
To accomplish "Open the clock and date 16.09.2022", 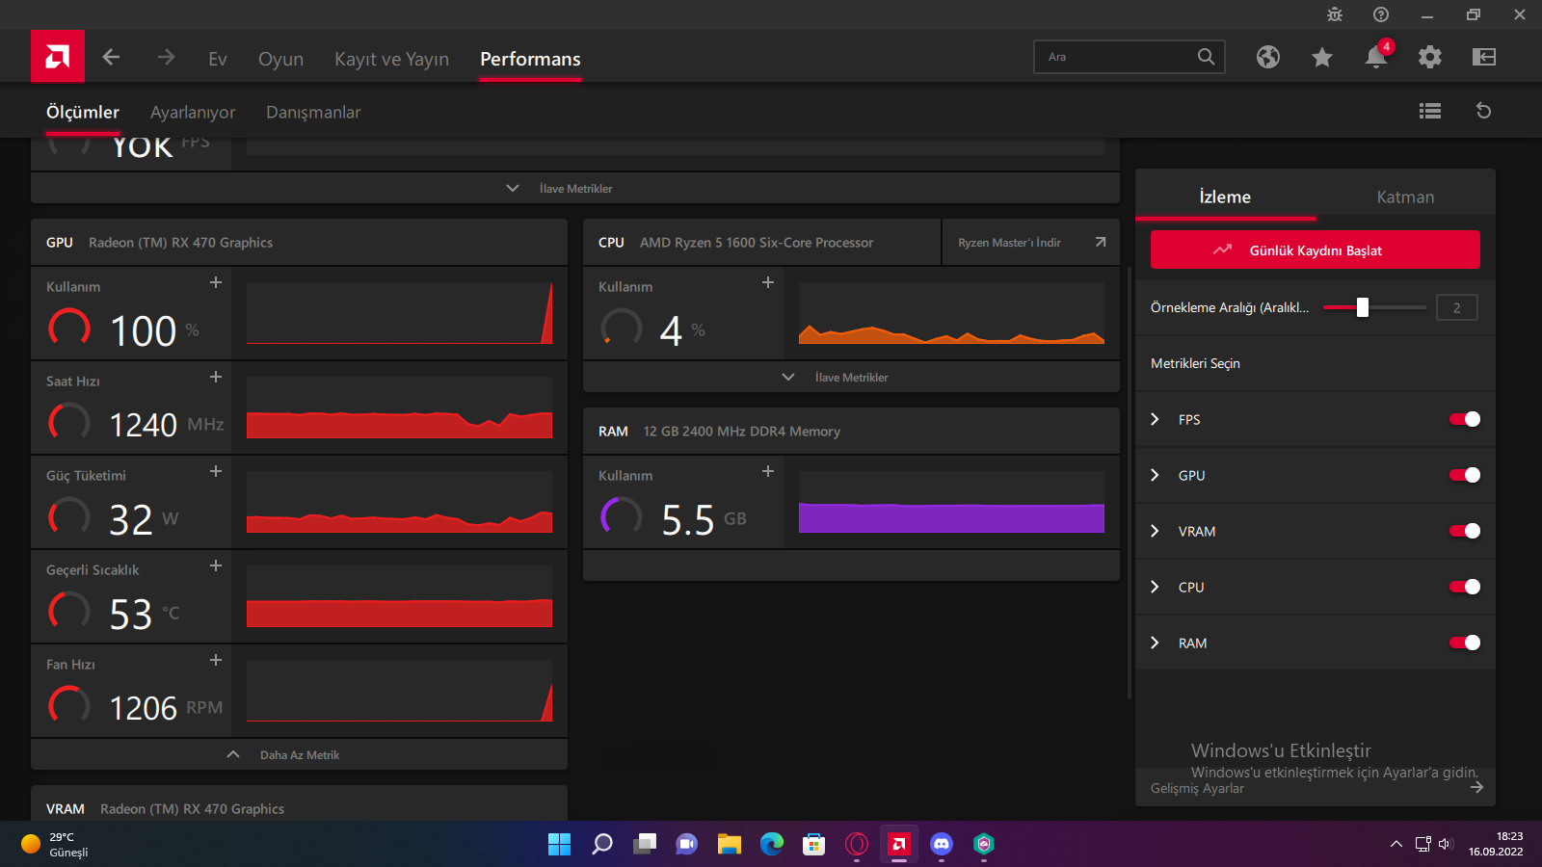I will 1496,845.
